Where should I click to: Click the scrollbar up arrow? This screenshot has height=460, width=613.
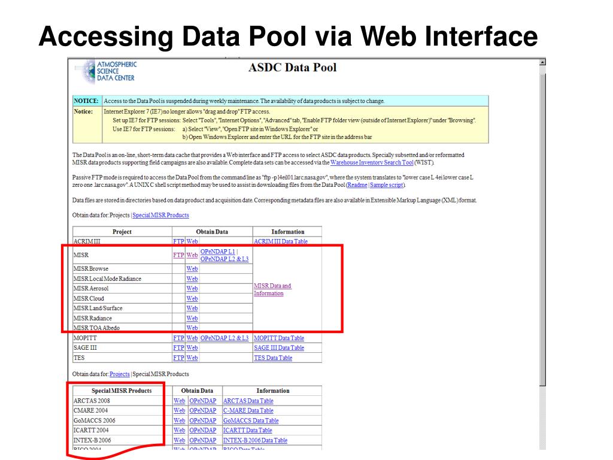click(x=542, y=62)
